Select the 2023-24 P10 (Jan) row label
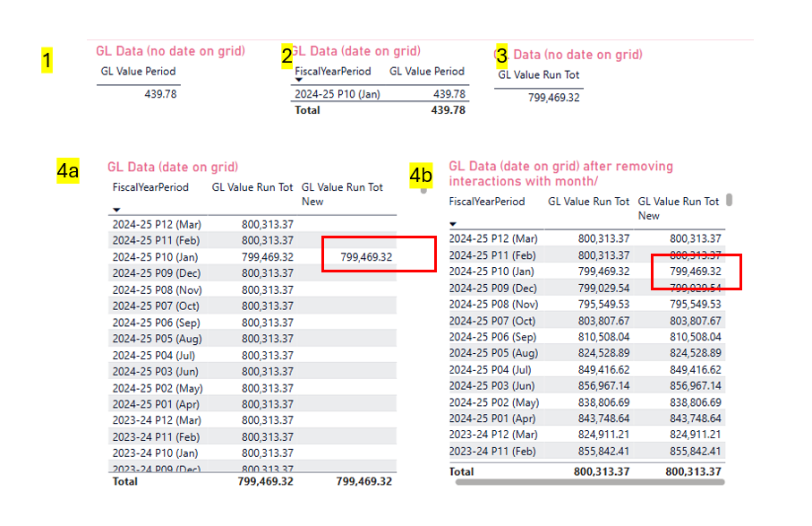This screenshot has height=526, width=812. click(156, 453)
